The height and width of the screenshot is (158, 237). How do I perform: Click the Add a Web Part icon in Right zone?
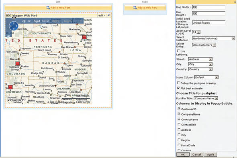[135, 8]
